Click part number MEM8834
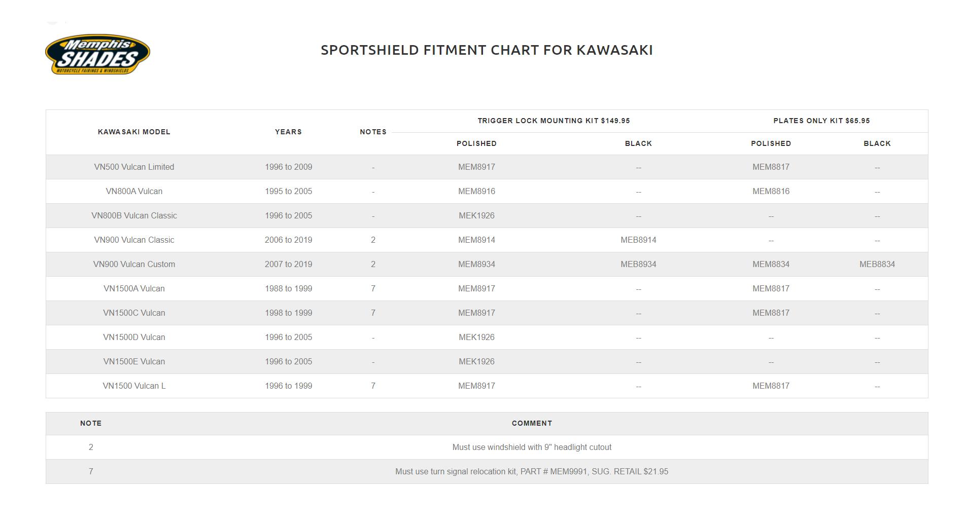Viewport: 965px width, 525px height. point(771,265)
